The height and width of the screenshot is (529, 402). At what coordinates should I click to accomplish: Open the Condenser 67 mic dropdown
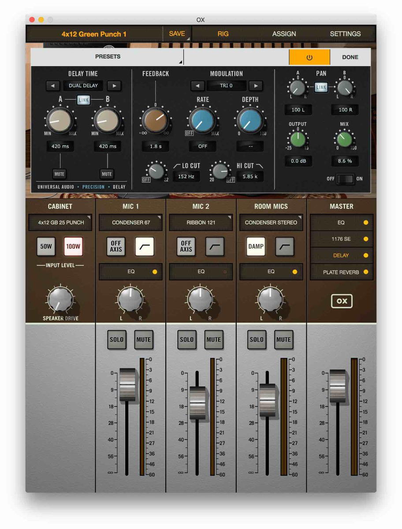[131, 223]
